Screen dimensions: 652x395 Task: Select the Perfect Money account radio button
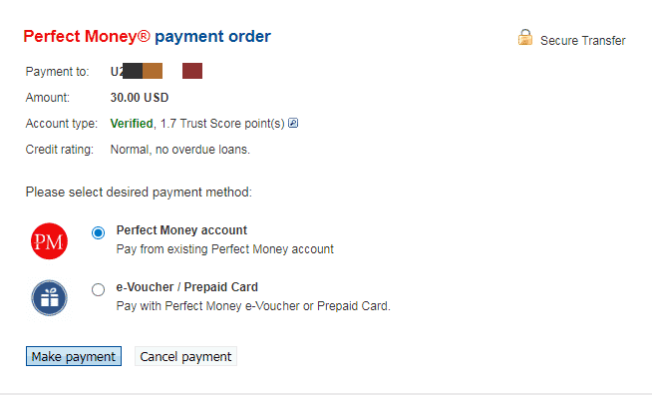coord(98,232)
